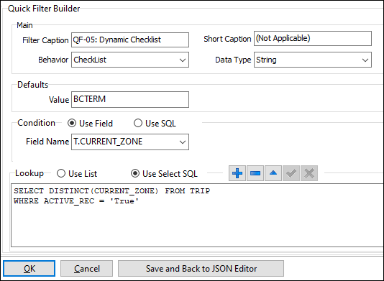Click the Main group heading
This screenshot has height=281, width=384.
(x=24, y=25)
